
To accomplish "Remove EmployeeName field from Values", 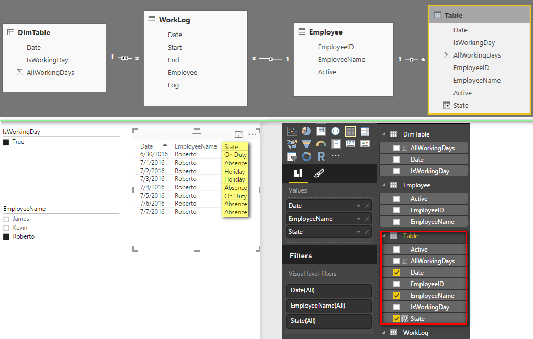I will [x=367, y=219].
